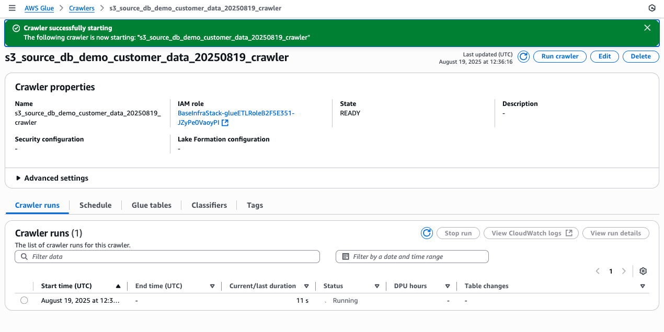This screenshot has width=664, height=332.
Task: Click the success checkmark icon in banner
Action: click(16, 28)
